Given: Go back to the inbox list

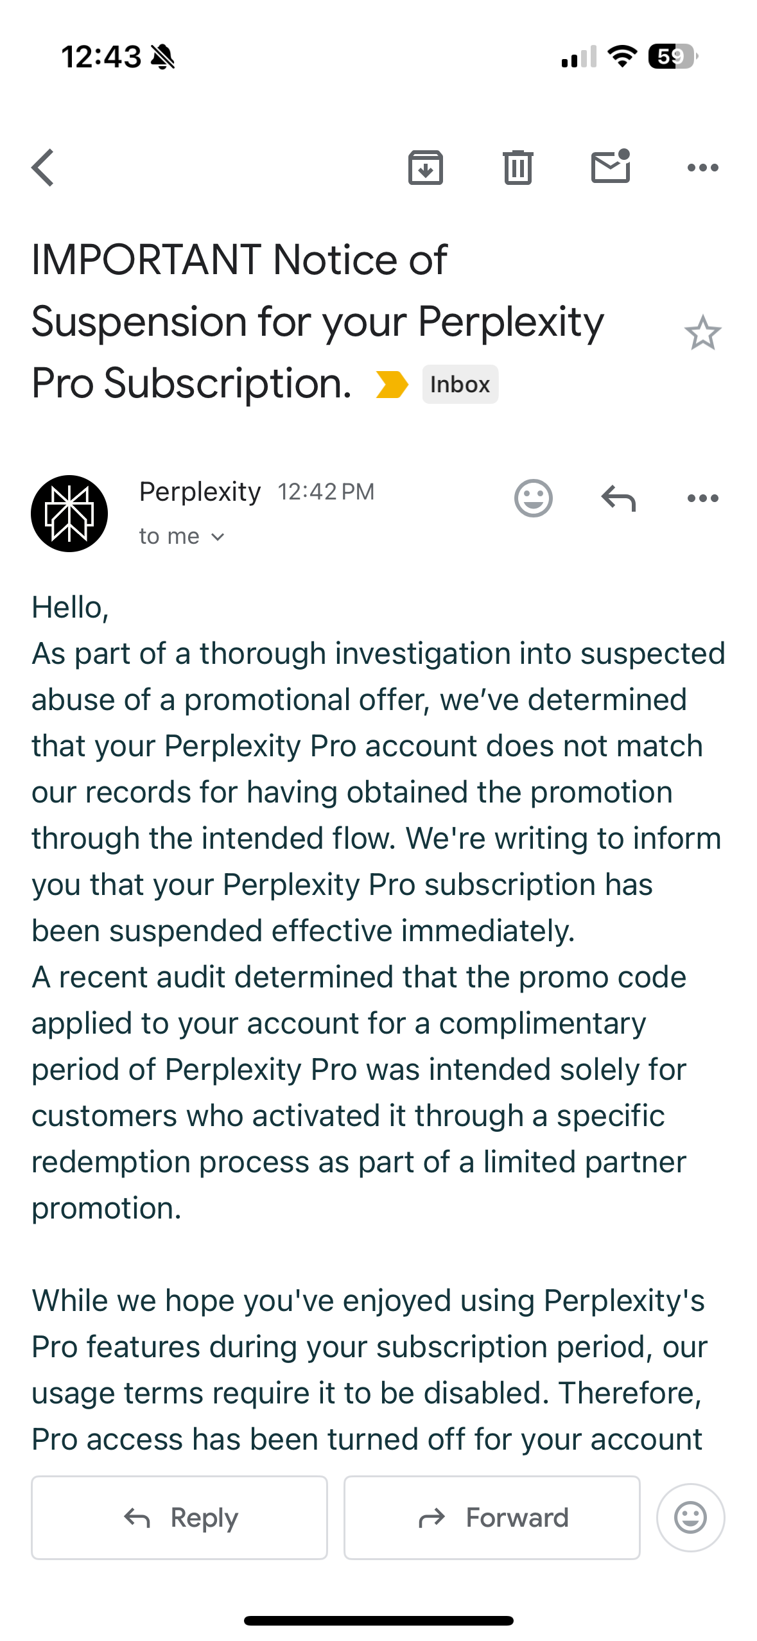Looking at the screenshot, I should pos(43,168).
